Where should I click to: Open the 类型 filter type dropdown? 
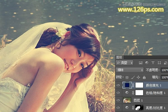pyautogui.click(x=125, y=63)
